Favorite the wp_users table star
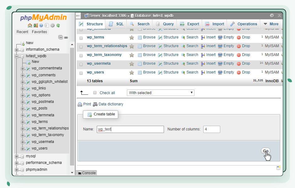Screen dimensions: 295x188 (x=132, y=73)
